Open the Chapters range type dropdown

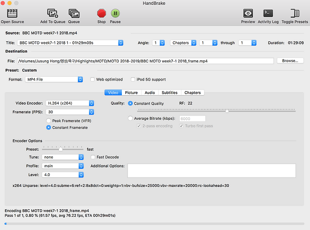(x=183, y=43)
